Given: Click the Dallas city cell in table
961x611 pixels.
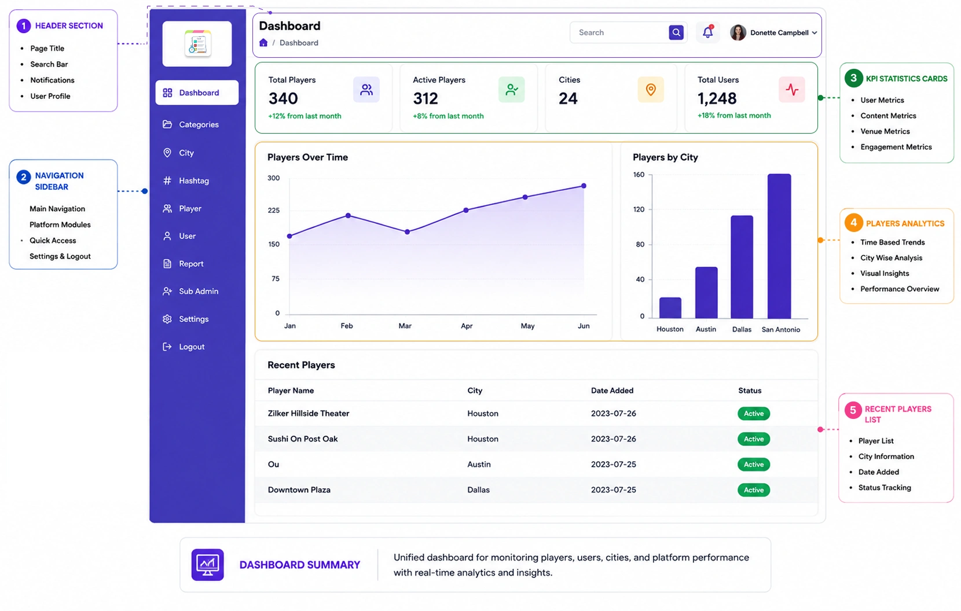Looking at the screenshot, I should pyautogui.click(x=478, y=490).
